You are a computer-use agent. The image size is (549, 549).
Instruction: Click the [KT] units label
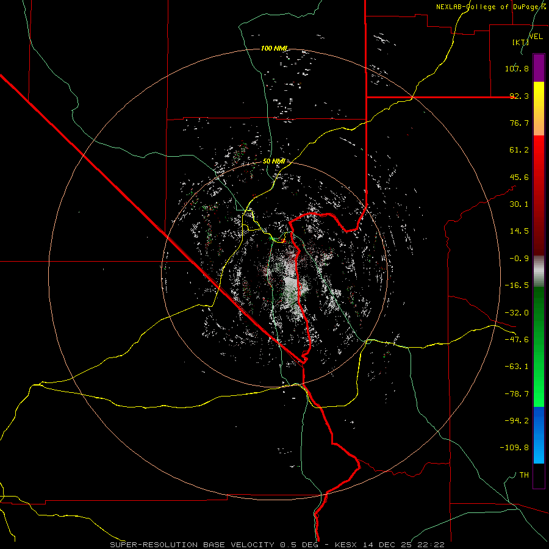520,43
